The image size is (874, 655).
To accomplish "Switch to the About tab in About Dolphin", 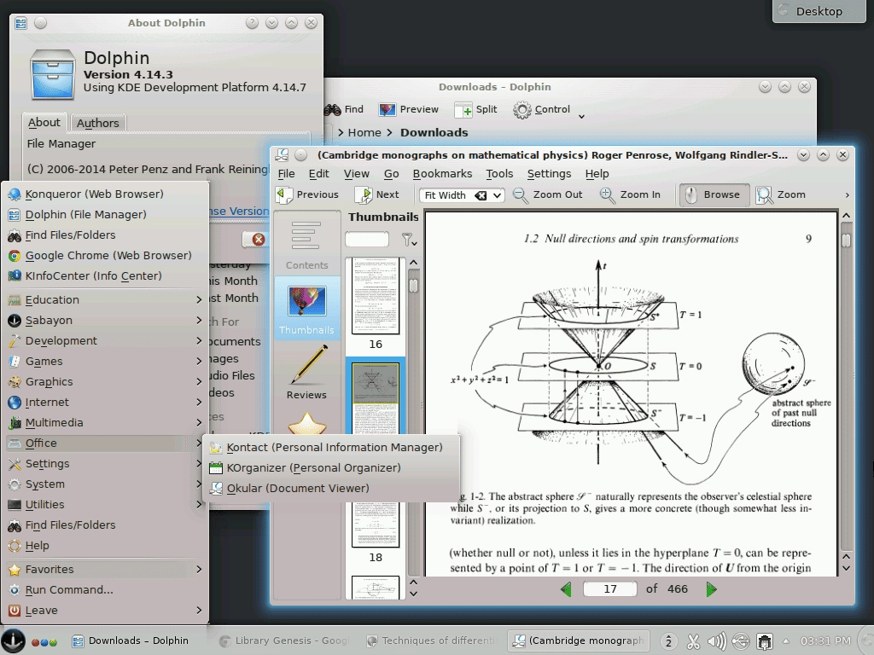I will [x=44, y=123].
